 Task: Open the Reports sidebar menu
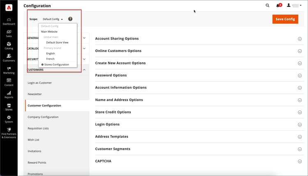point(9,95)
